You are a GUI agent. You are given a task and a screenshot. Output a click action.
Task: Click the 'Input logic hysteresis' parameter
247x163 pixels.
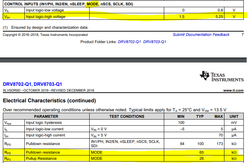tap(44, 122)
